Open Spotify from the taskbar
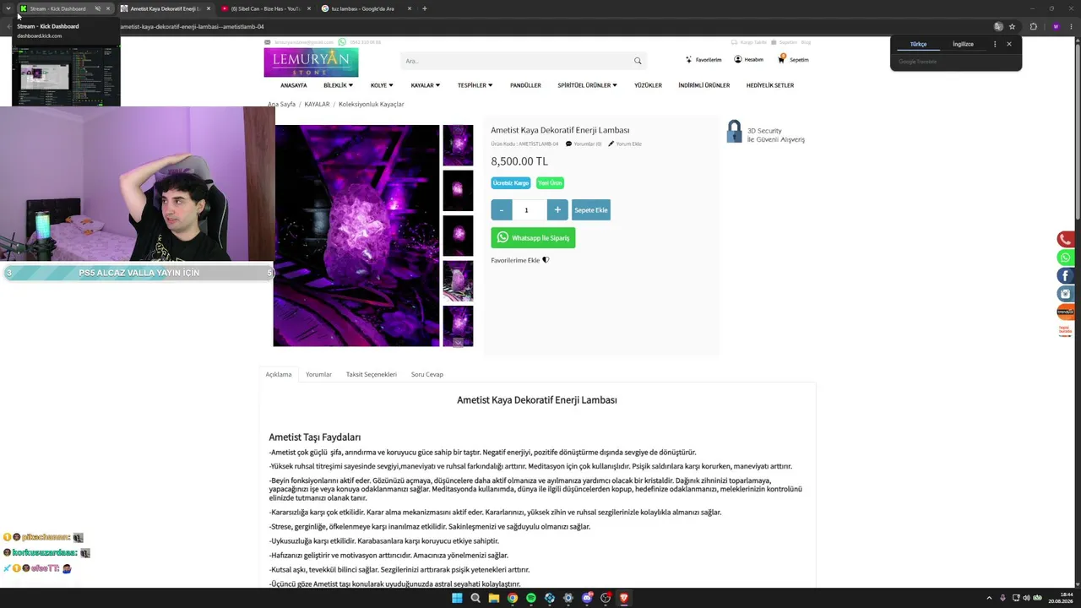Screen dimensions: 1081x608 pos(531,598)
